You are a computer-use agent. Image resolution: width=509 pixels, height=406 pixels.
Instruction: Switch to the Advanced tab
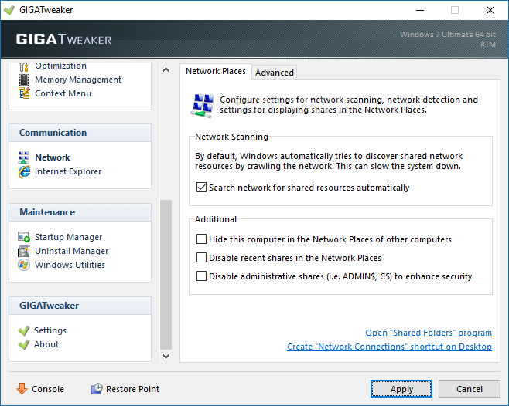pos(275,73)
